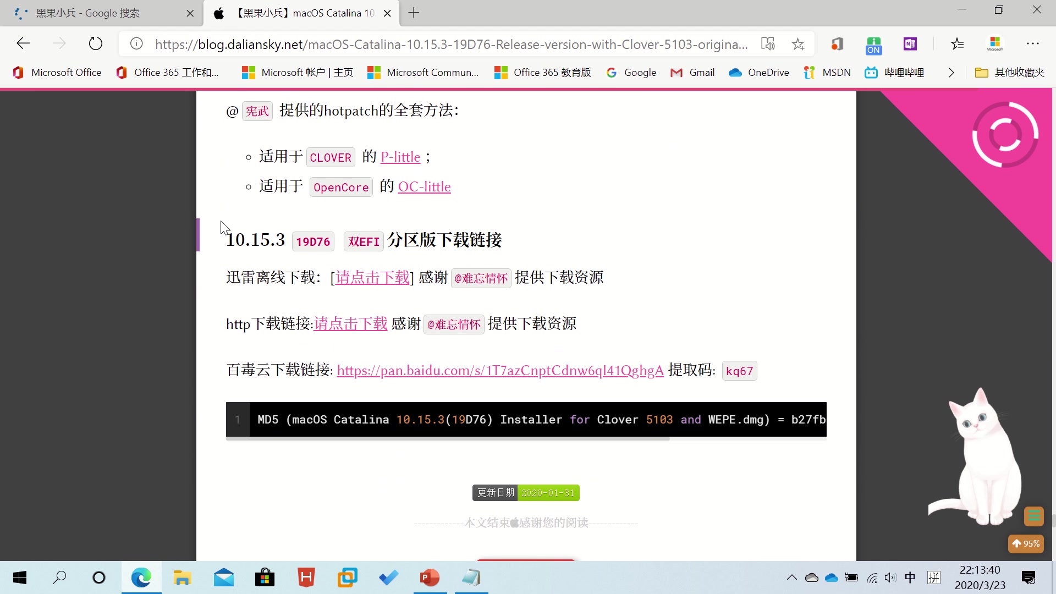Click the horizontal scrollbar of MD5 code block
This screenshot has width=1056, height=594.
tap(448, 439)
